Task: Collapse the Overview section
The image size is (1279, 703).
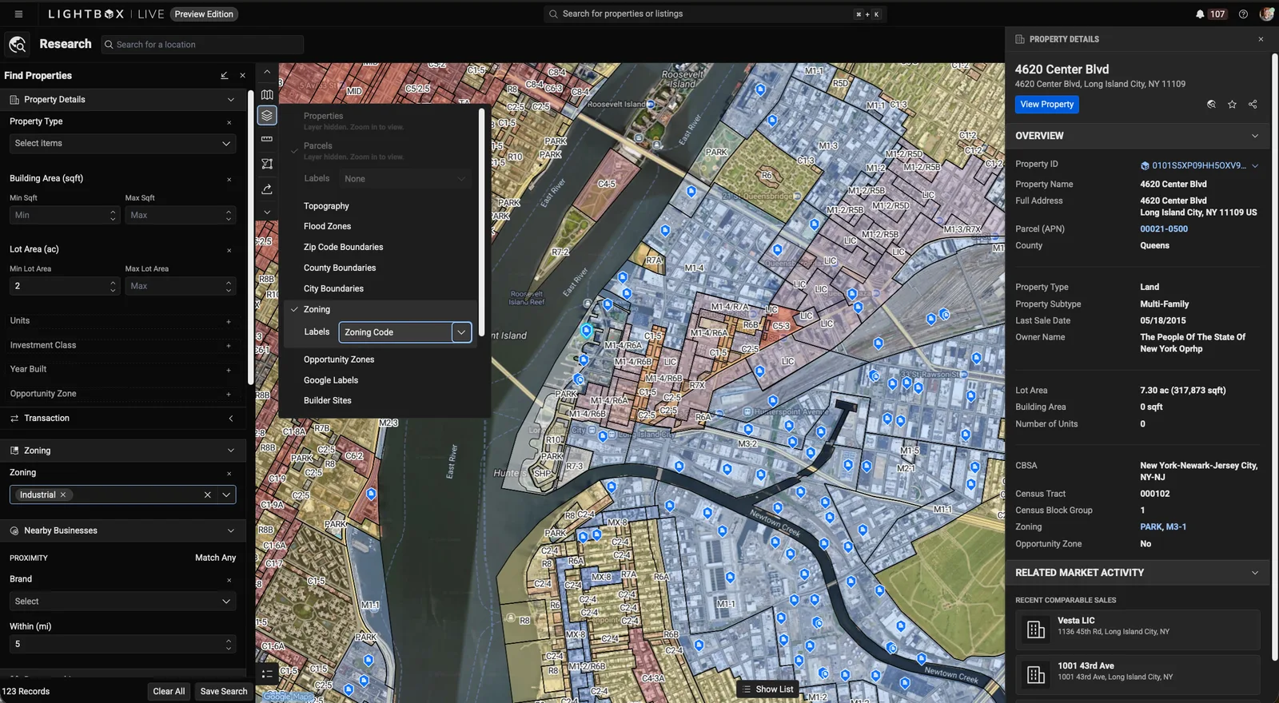Action: tap(1254, 136)
